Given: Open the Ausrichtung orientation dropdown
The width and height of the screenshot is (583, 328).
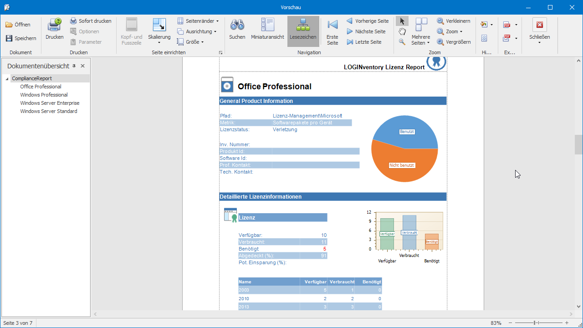Looking at the screenshot, I should 196,31.
